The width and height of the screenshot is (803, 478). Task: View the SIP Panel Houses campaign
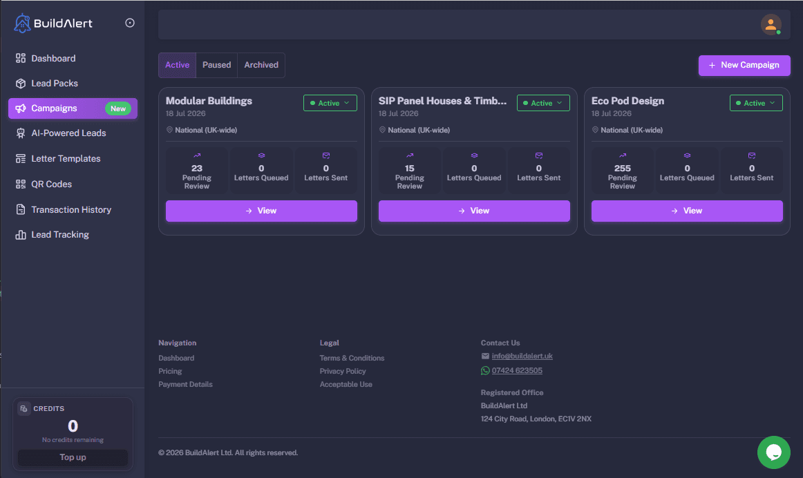474,211
